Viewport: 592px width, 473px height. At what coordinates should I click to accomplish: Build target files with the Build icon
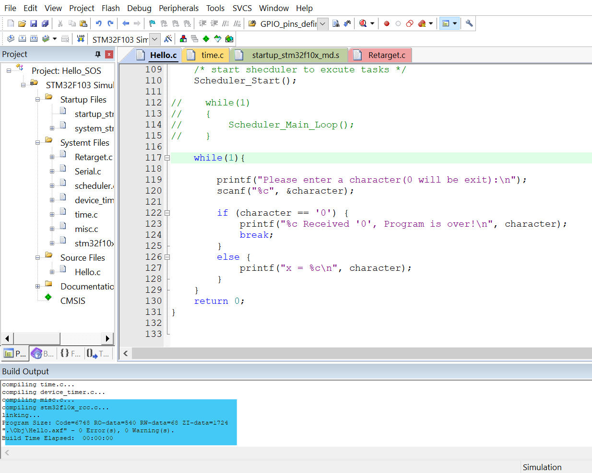coord(22,39)
